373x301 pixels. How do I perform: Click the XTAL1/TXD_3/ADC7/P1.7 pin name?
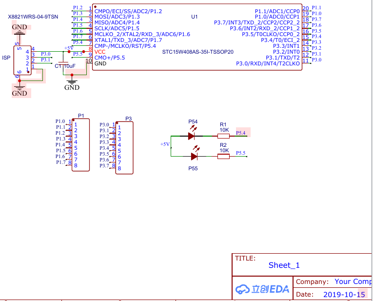[x=128, y=40]
